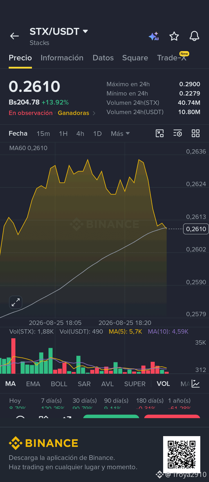Select the 1D timeframe
The height and width of the screenshot is (482, 209).
coord(98,134)
